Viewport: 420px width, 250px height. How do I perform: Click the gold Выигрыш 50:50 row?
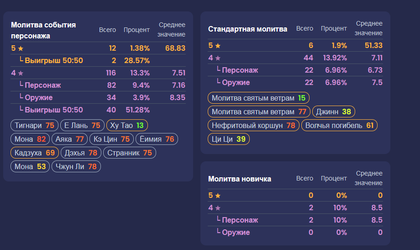coord(98,60)
